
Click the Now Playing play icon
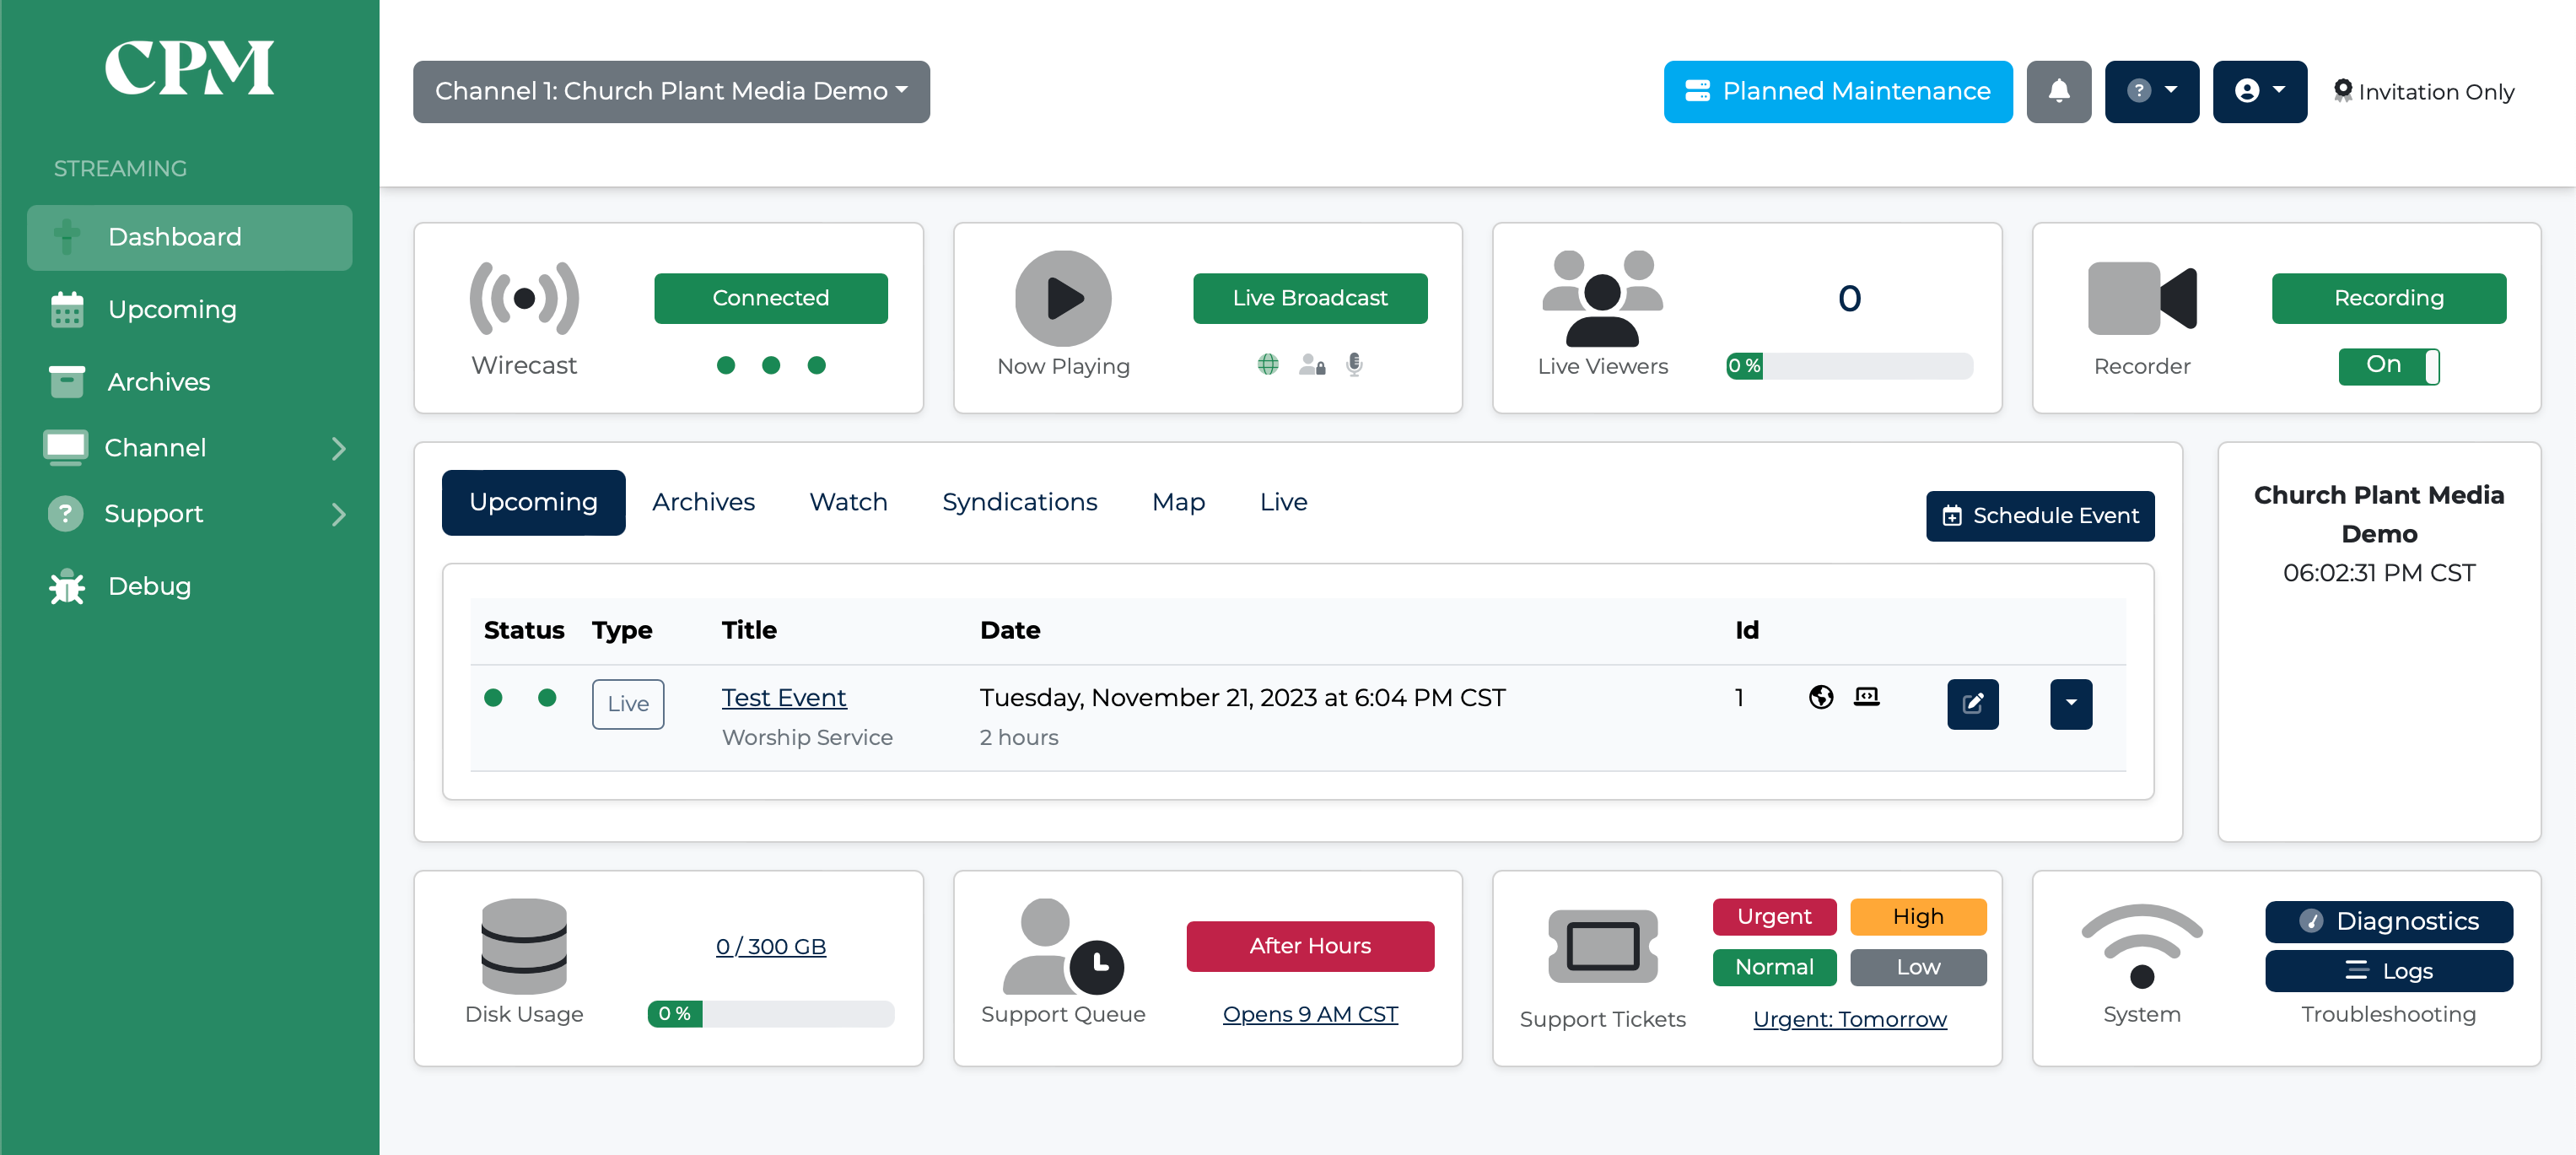[1063, 298]
